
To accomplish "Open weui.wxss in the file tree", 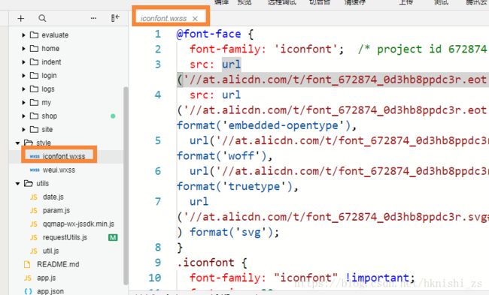I will pos(59,170).
